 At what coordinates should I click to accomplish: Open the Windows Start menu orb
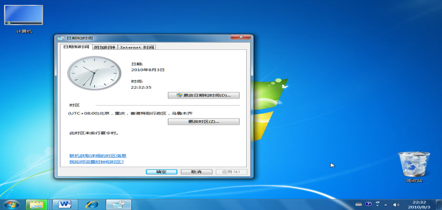tap(11, 204)
